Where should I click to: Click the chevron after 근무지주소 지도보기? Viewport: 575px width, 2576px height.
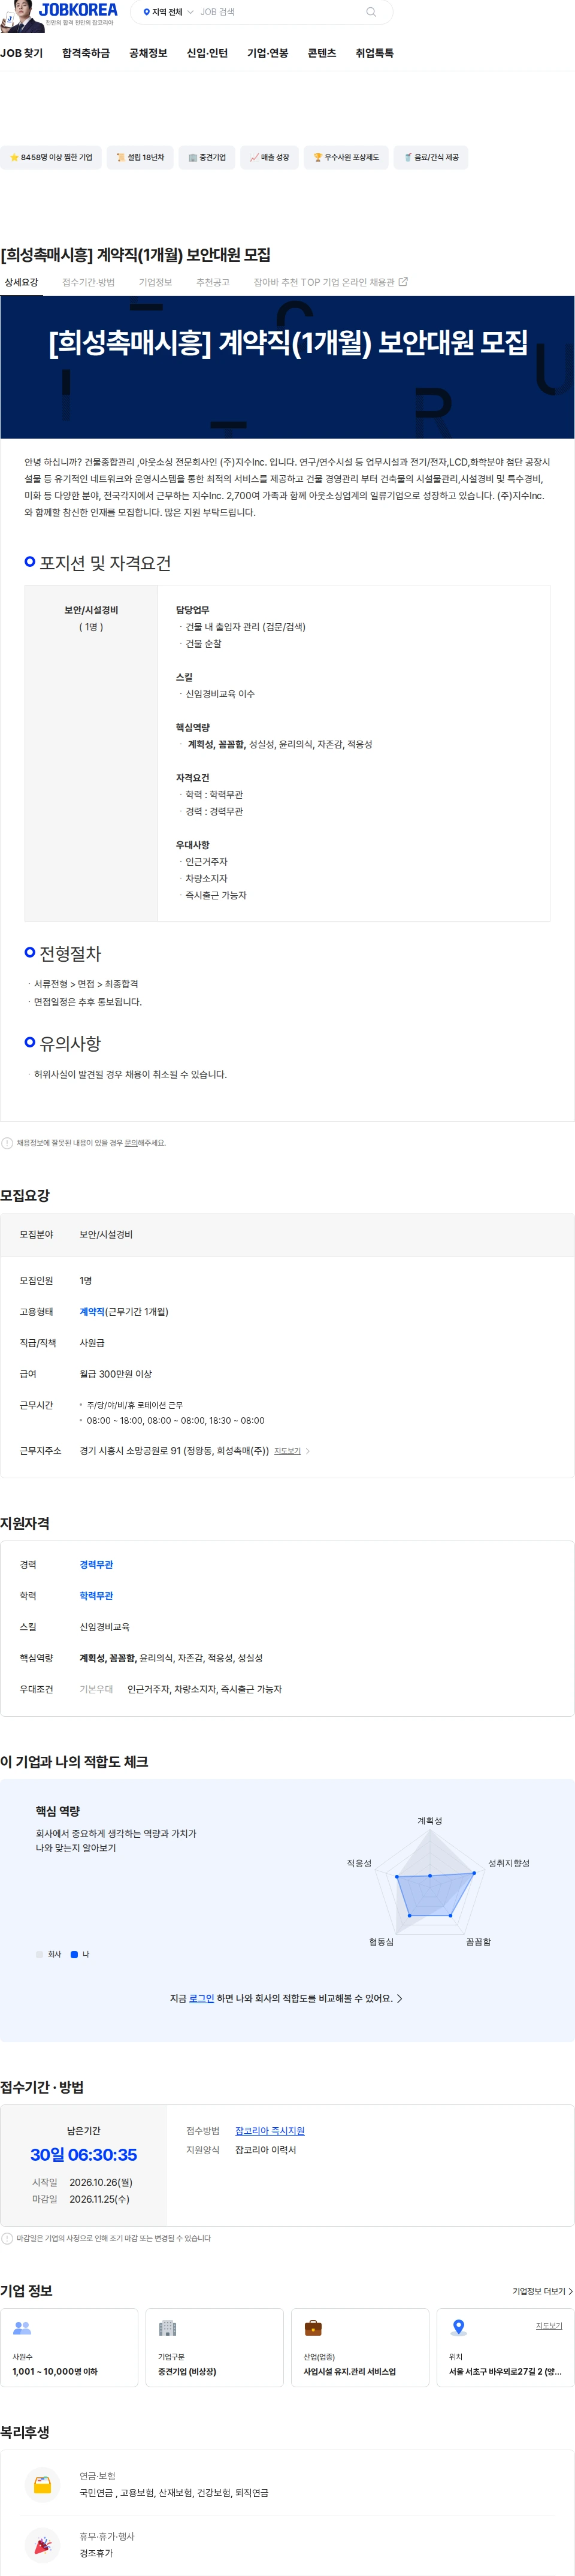coord(308,1451)
